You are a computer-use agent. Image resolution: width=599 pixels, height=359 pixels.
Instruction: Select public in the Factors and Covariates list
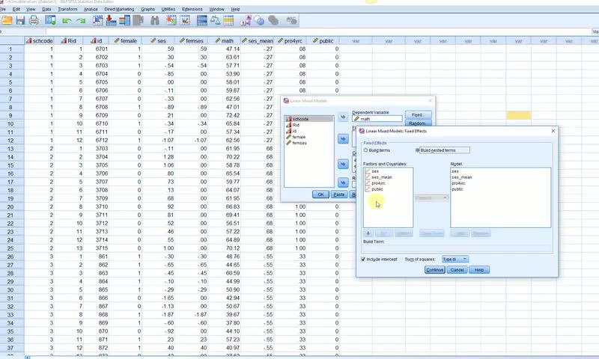click(x=377, y=189)
